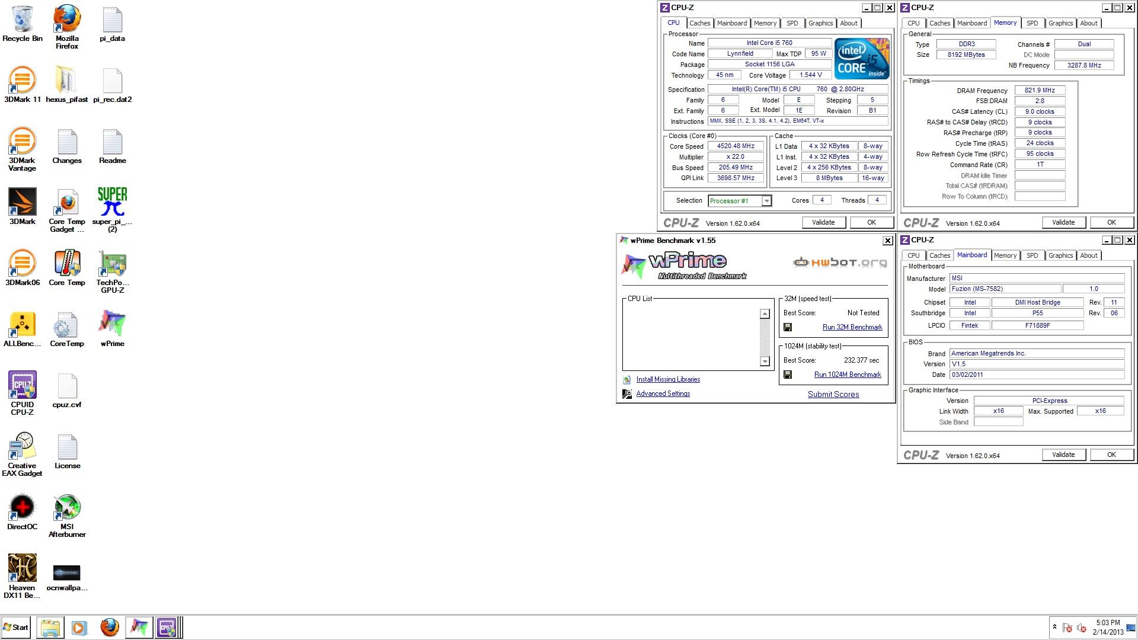Click inside the empty CPU List box
The width and height of the screenshot is (1138, 640).
pos(692,337)
